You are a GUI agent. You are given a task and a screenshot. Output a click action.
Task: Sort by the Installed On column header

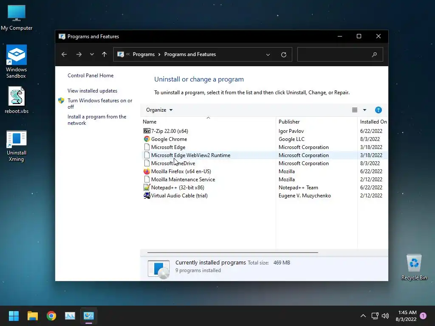(373, 122)
